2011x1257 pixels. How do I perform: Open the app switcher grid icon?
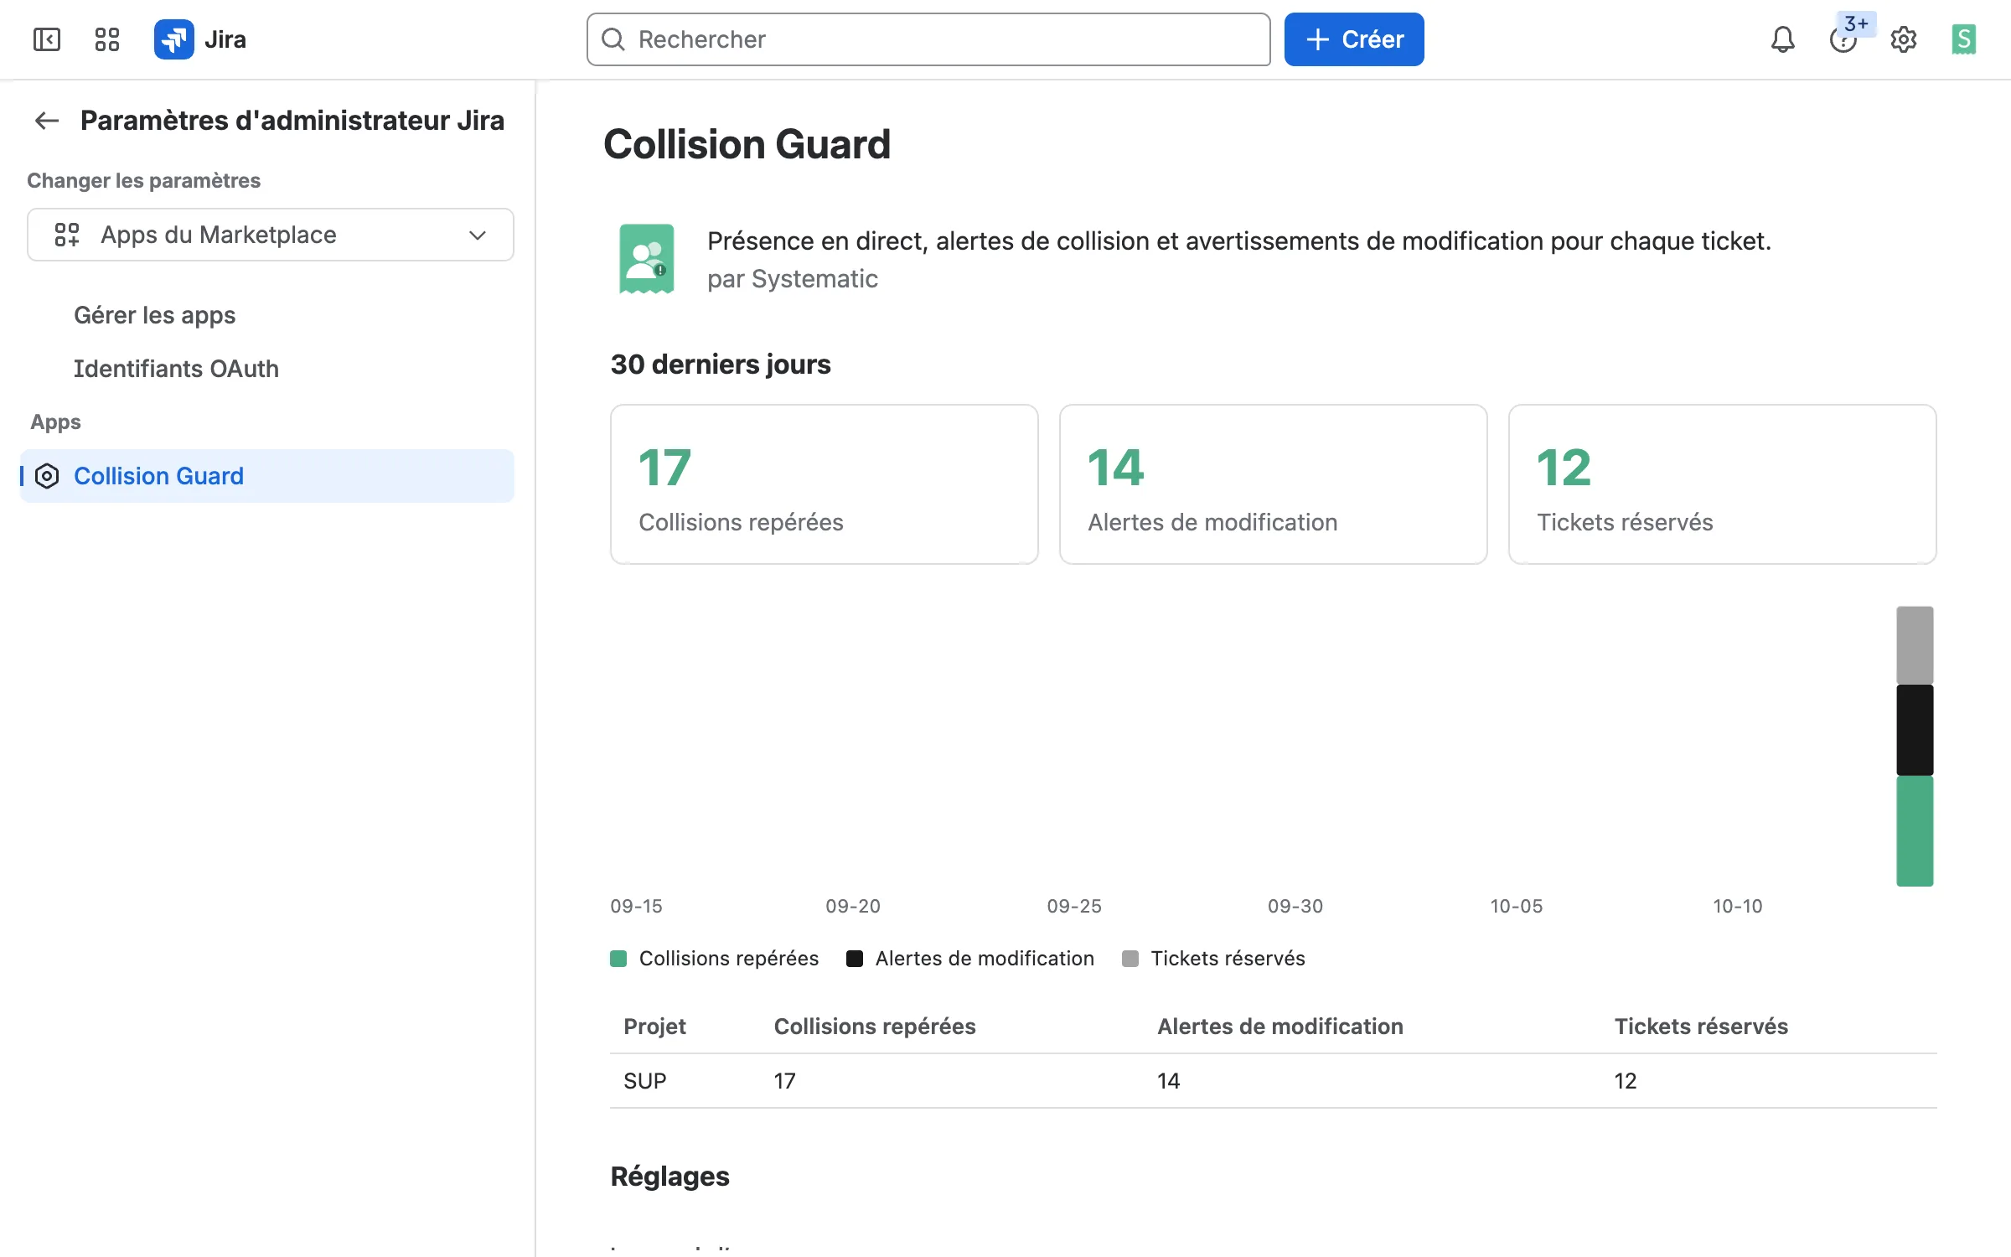(107, 39)
